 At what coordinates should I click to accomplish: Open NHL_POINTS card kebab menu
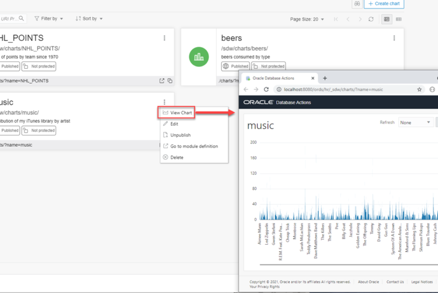pos(164,38)
